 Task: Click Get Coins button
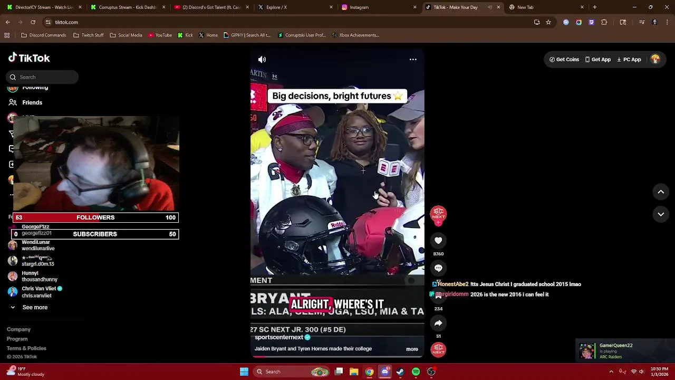(x=564, y=60)
